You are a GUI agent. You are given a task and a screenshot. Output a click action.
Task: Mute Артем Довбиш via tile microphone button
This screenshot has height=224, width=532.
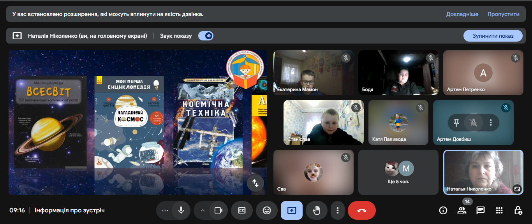(473, 122)
